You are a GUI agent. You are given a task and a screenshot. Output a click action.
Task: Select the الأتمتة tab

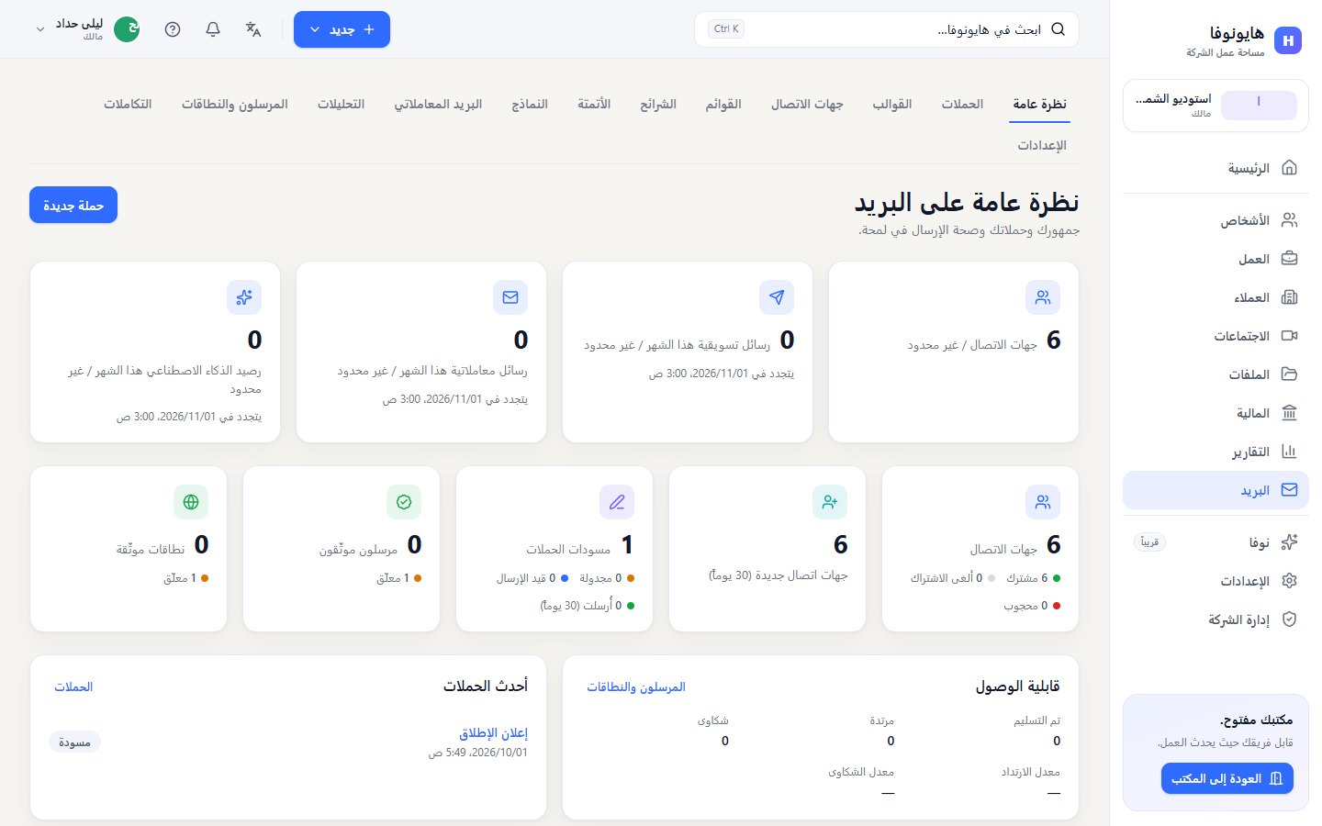pos(594,104)
